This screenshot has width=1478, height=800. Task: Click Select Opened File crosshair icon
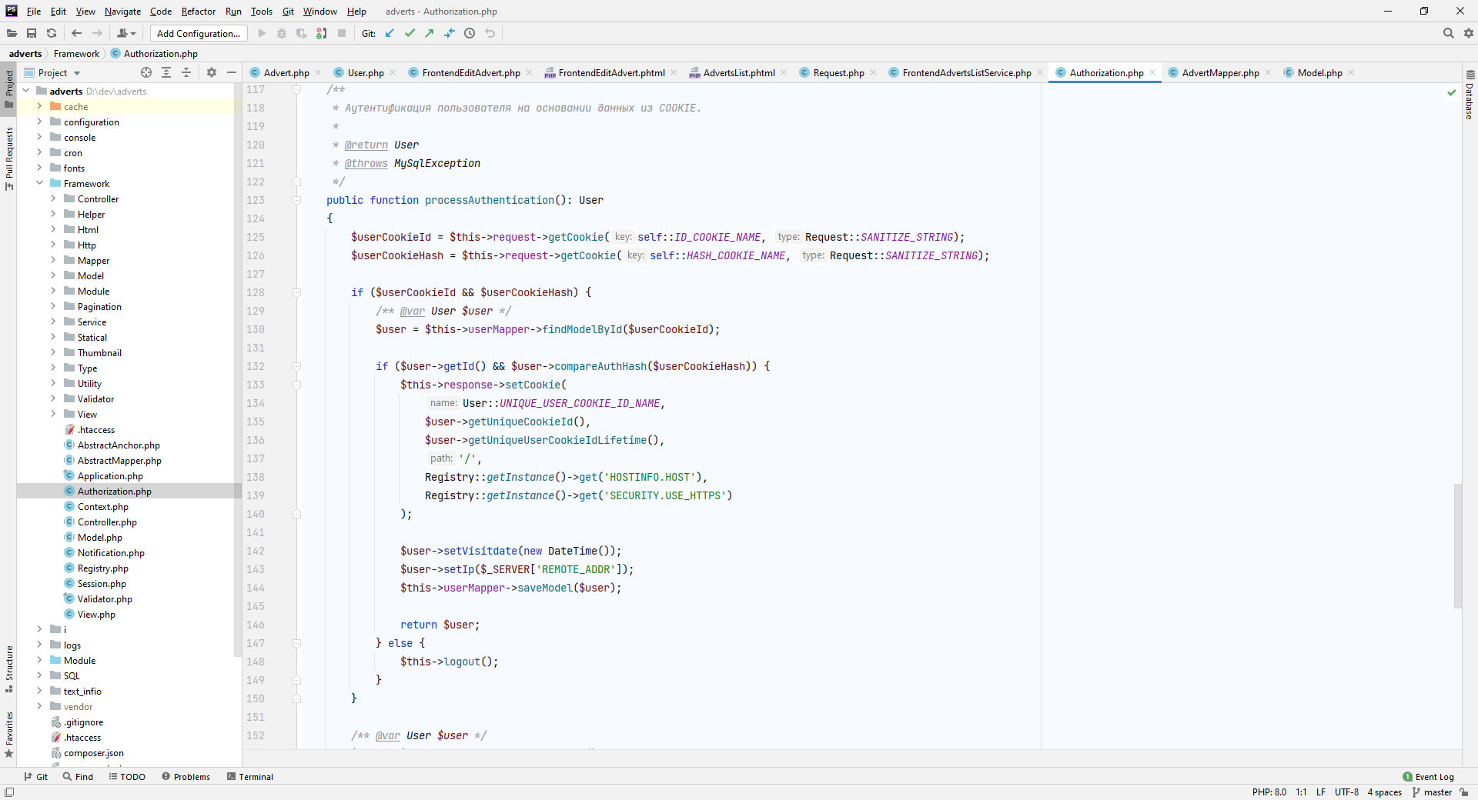click(146, 72)
